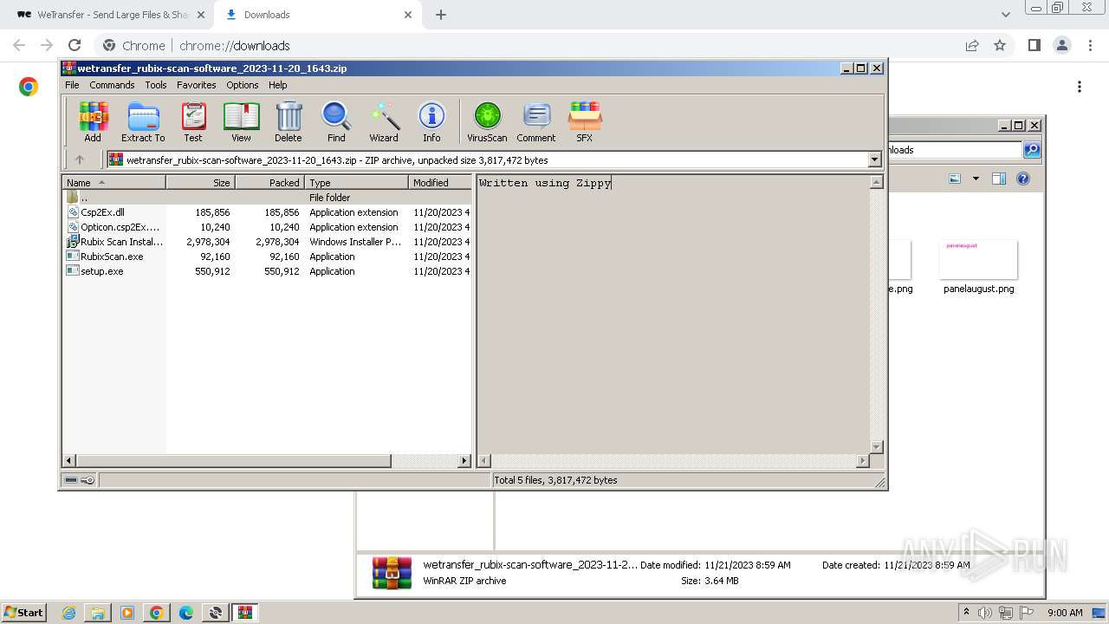The image size is (1109, 624).
Task: Open Explorer help icon
Action: (x=1023, y=179)
